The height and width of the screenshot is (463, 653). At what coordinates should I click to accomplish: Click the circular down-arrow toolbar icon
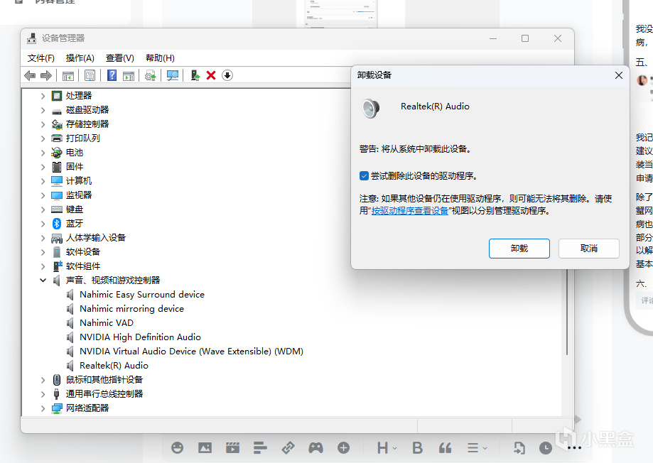point(227,75)
